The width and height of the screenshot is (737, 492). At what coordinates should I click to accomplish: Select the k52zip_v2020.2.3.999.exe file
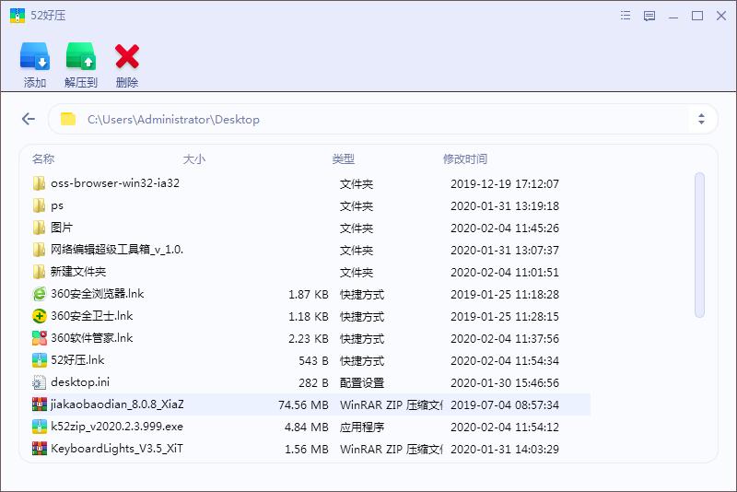(117, 427)
